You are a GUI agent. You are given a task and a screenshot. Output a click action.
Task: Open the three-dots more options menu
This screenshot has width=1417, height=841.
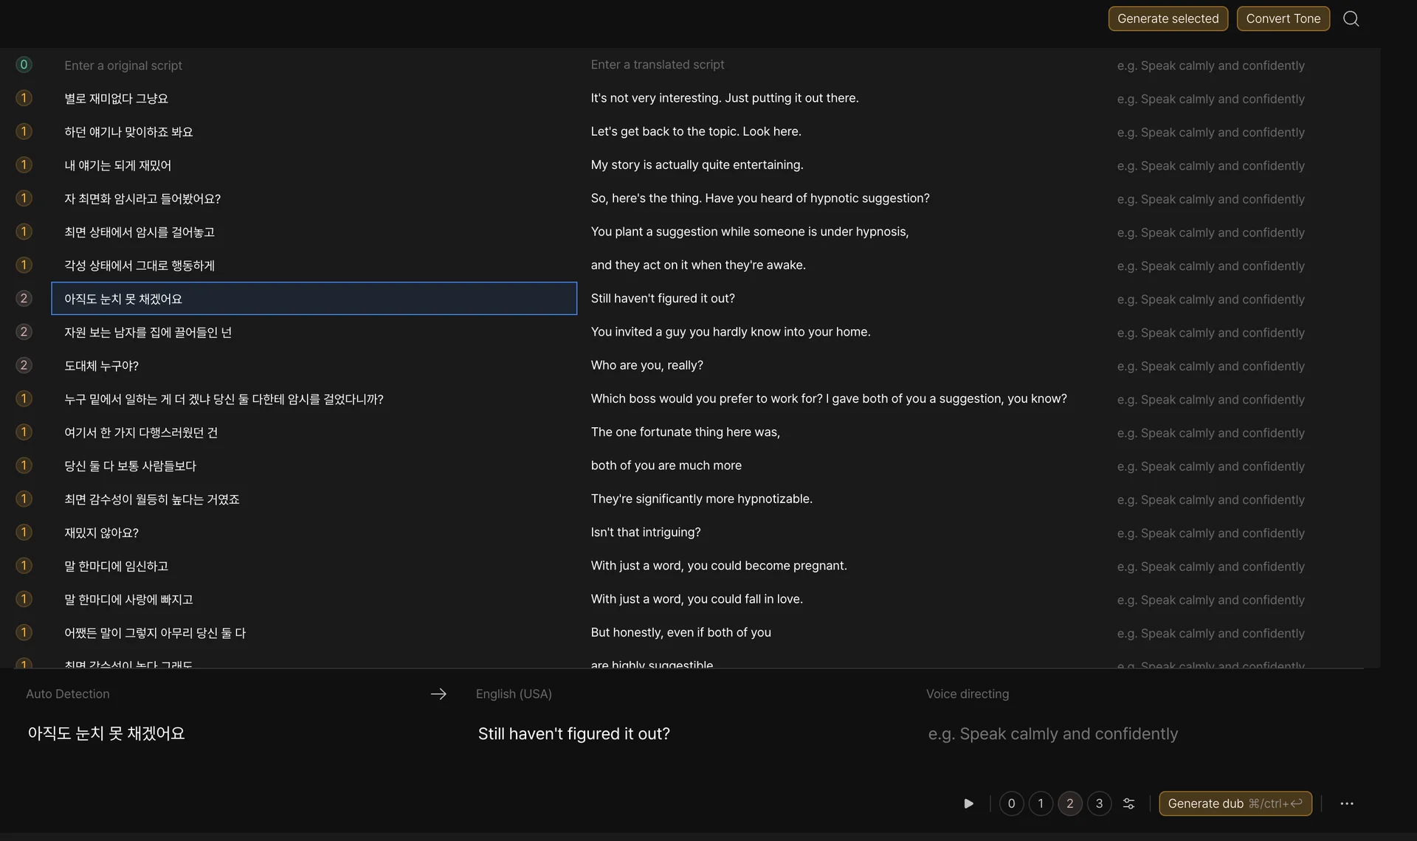pos(1346,803)
